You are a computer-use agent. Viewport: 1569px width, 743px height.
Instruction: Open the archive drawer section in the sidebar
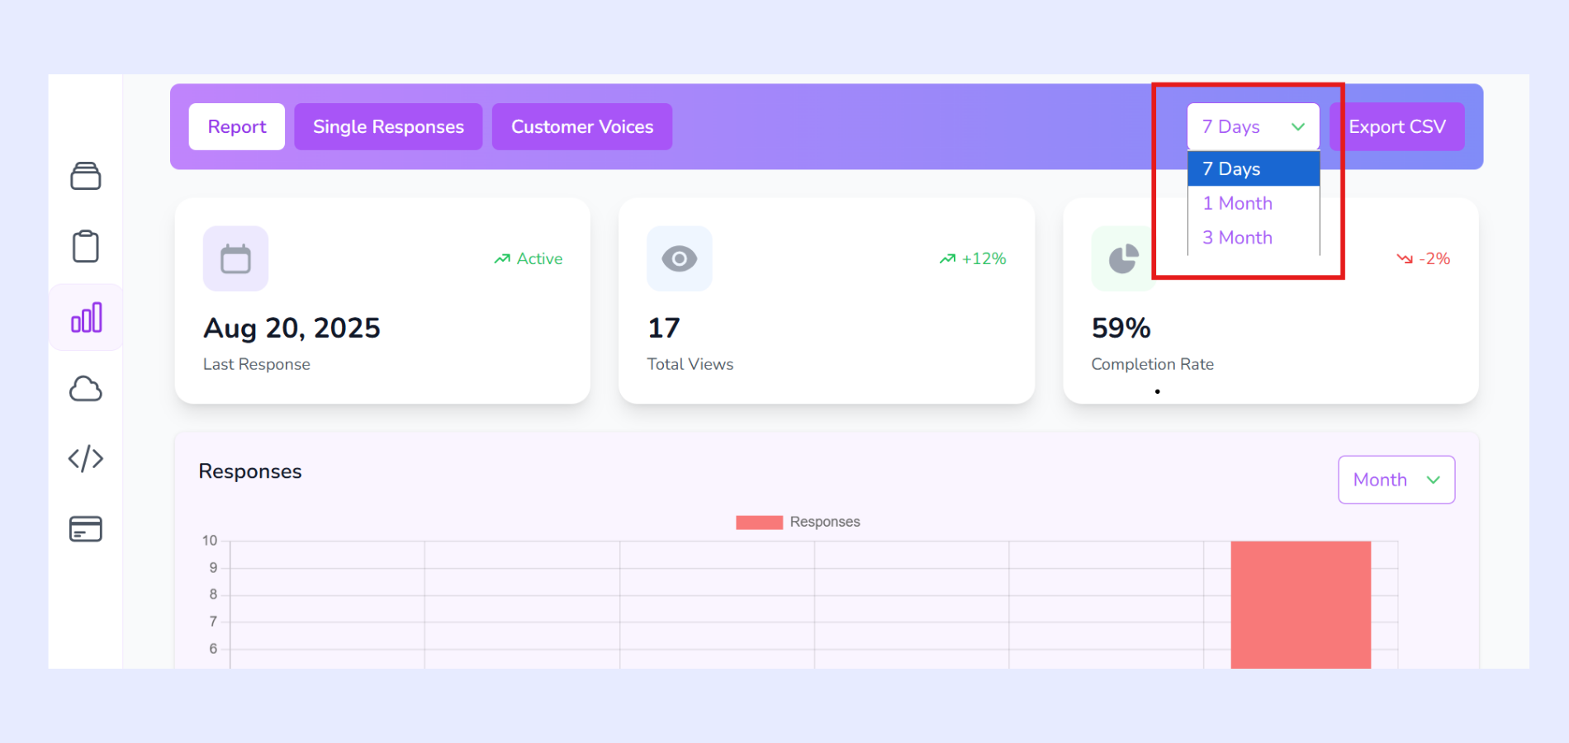(86, 176)
